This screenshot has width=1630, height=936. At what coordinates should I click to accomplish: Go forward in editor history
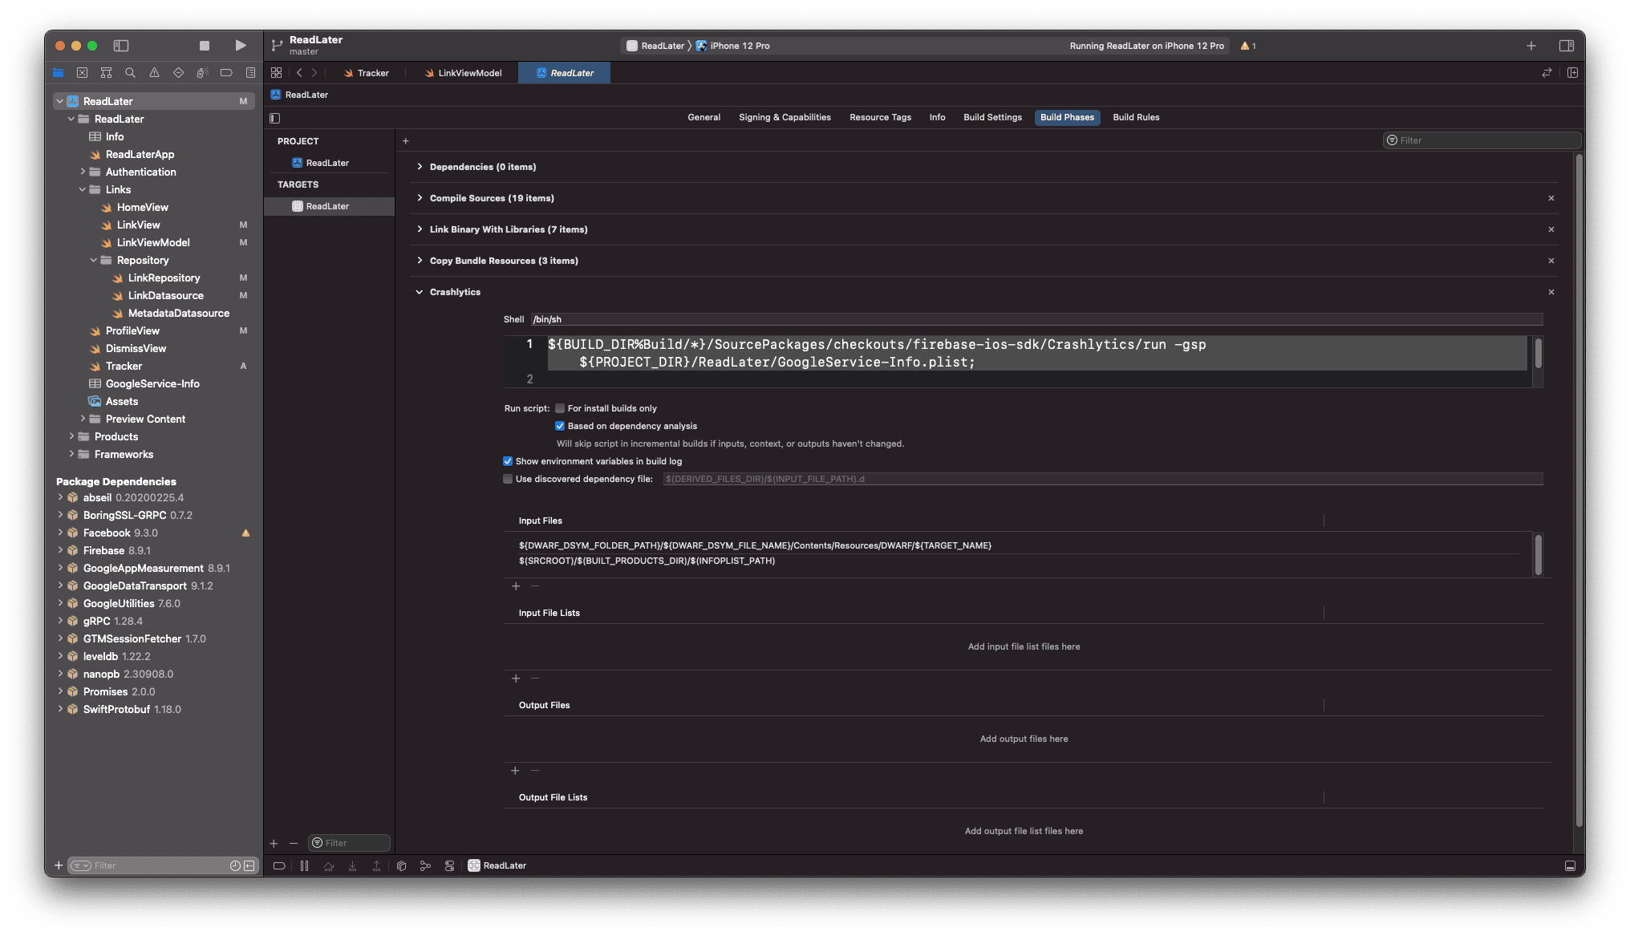[314, 73]
